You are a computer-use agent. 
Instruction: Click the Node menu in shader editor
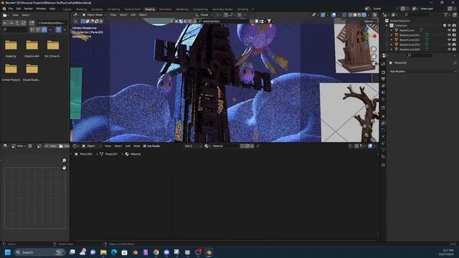(x=137, y=146)
